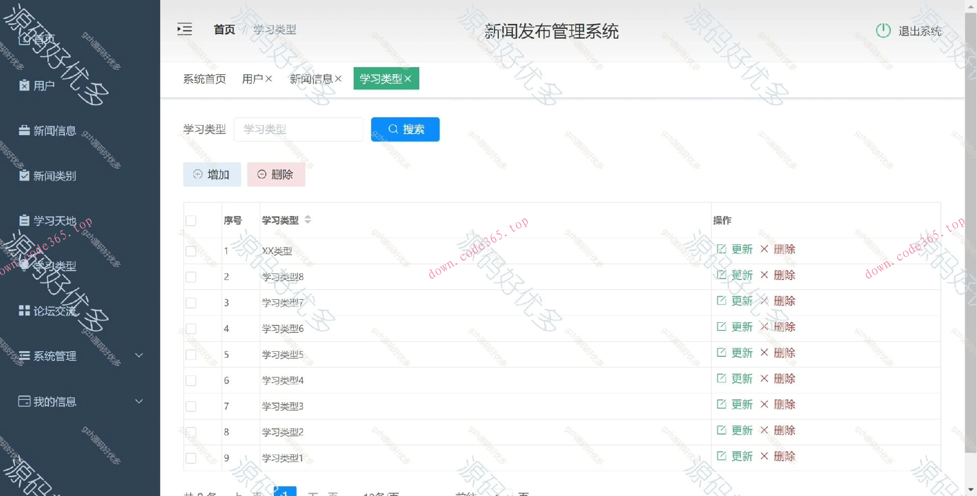The height and width of the screenshot is (496, 977).
Task: Click the update pencil icon for XX类型
Action: tap(722, 249)
